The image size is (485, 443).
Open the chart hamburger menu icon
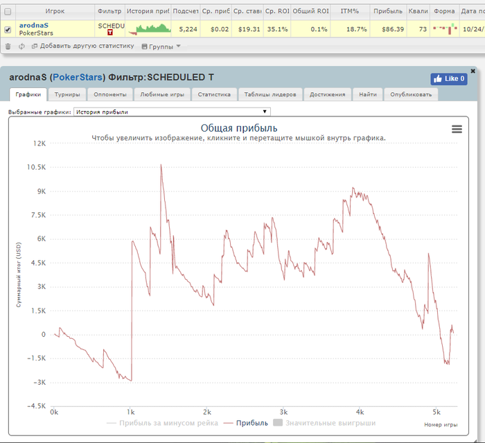pos(457,129)
